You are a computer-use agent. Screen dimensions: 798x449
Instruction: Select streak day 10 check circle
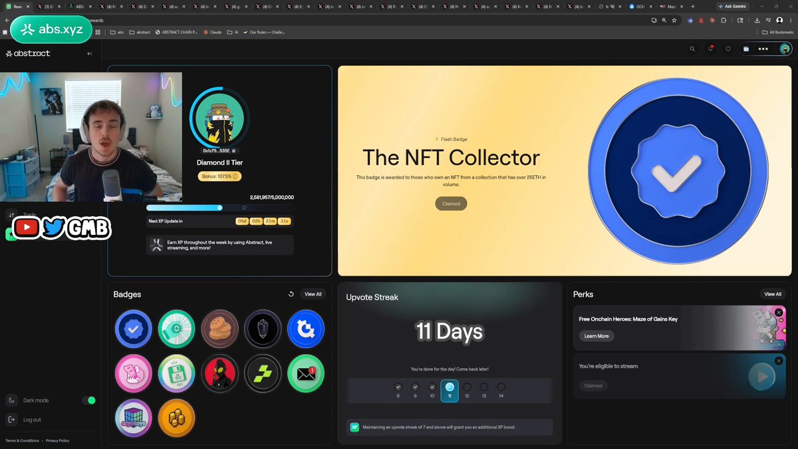[432, 386]
